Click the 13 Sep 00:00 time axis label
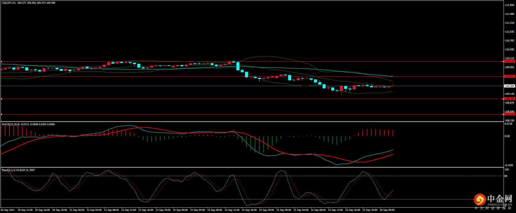Viewport: 516px width, 213px height. 77,210
